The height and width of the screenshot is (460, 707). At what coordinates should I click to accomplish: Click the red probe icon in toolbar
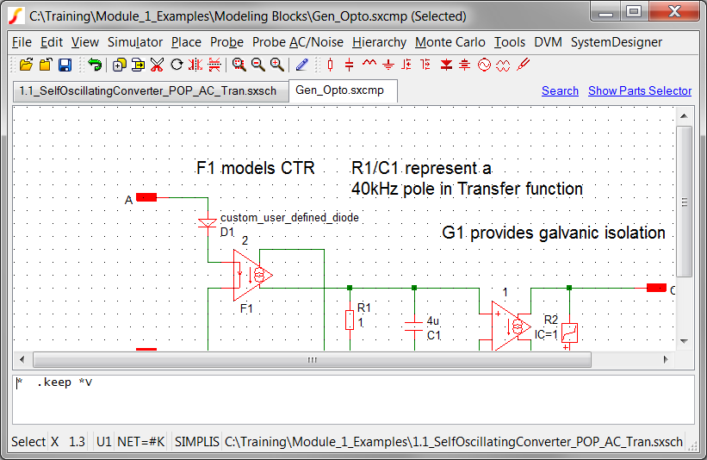523,65
